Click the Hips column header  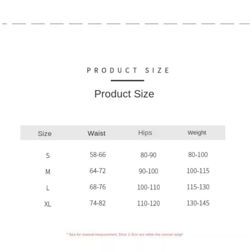coord(145,133)
